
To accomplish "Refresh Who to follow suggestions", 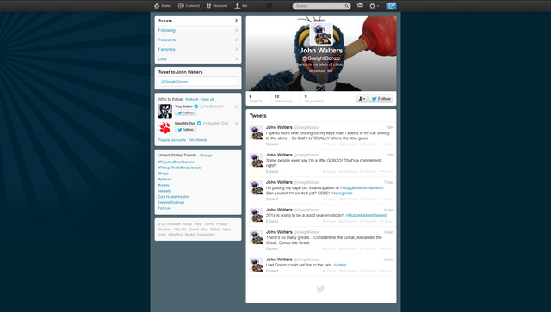I will pos(192,100).
